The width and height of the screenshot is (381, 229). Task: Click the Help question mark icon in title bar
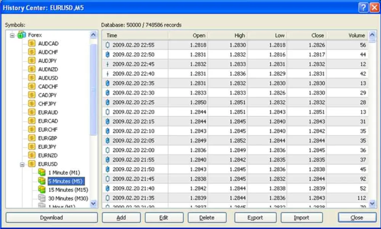pos(364,7)
